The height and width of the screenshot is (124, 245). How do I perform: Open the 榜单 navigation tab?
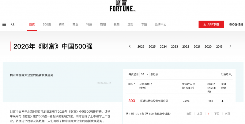point(62,25)
